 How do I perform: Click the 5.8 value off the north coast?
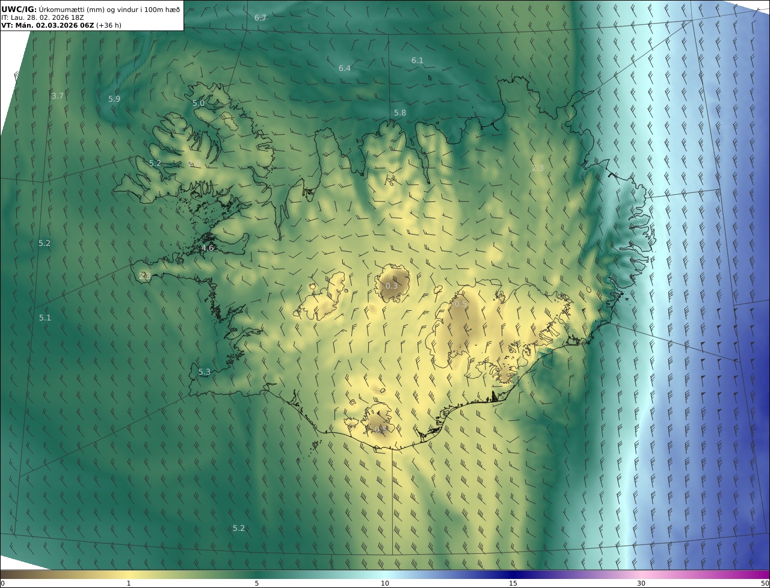tap(400, 113)
